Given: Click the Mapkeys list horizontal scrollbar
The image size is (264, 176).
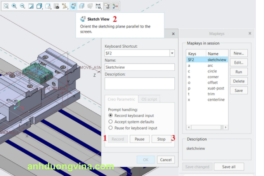Looking at the screenshot, I should [x=207, y=127].
